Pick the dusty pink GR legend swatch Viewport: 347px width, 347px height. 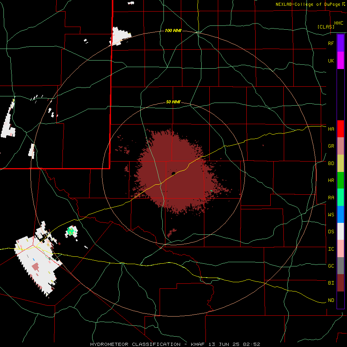coord(340,146)
